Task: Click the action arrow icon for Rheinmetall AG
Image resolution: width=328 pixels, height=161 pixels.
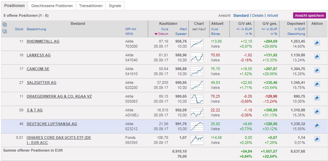Action: 317,43
